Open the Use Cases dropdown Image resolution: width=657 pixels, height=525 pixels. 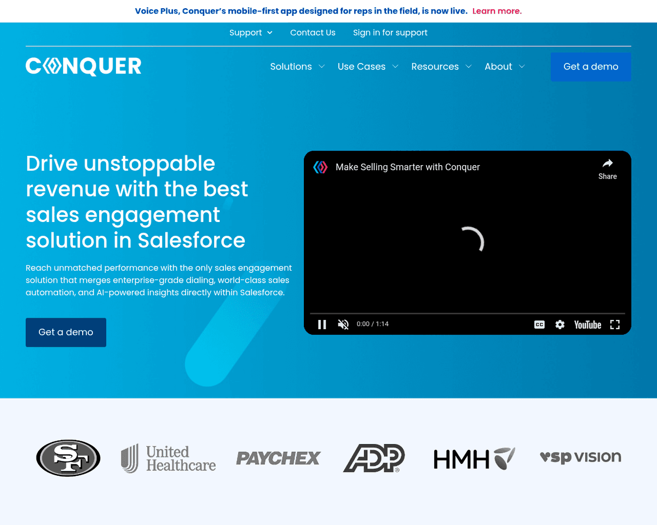coord(367,67)
